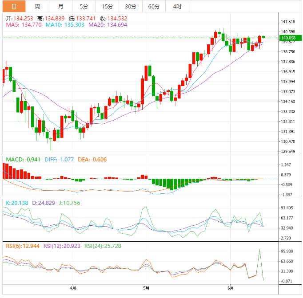Select the 日 daily timeframe tab

[14, 6]
